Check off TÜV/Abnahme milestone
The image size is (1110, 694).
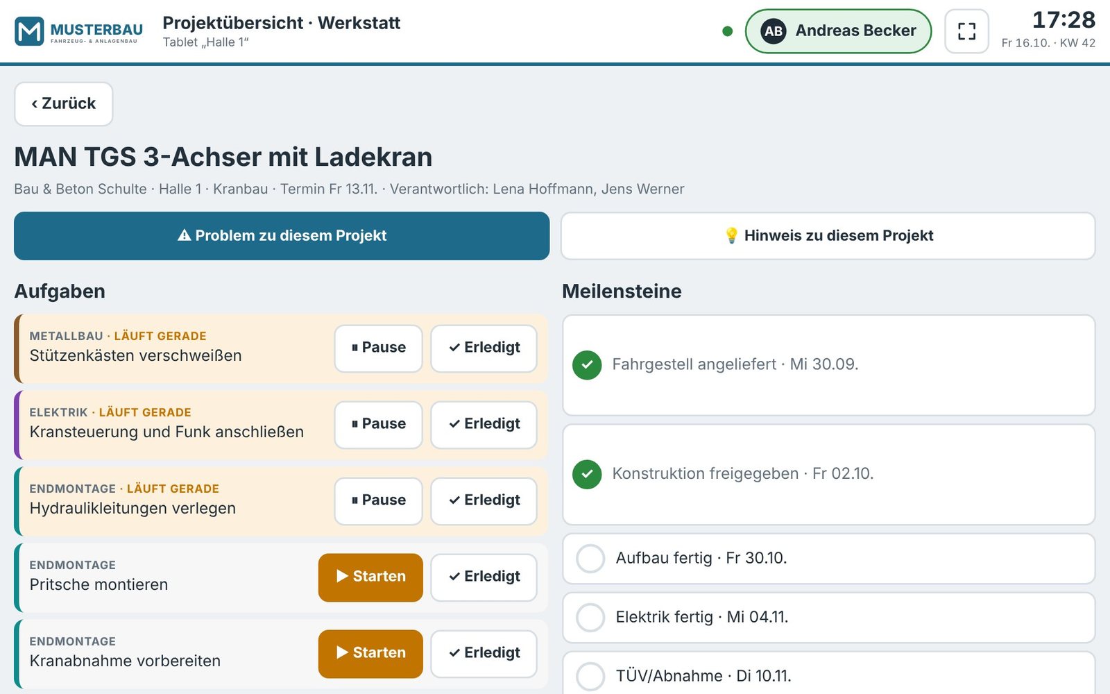[591, 677]
